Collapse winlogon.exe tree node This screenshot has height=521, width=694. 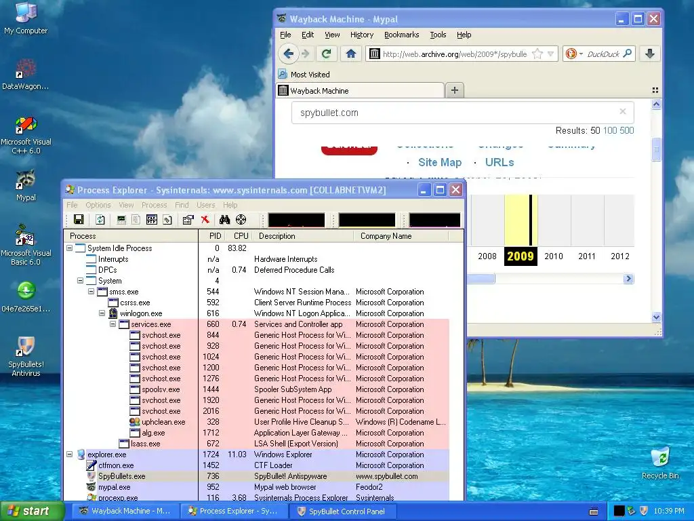102,313
